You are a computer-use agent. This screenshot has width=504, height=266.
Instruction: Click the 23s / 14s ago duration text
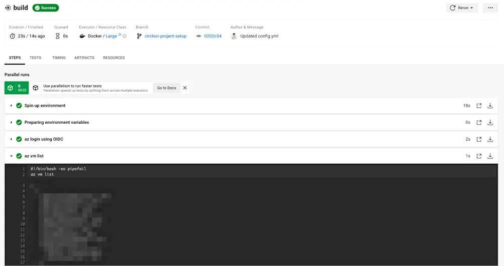(32, 36)
